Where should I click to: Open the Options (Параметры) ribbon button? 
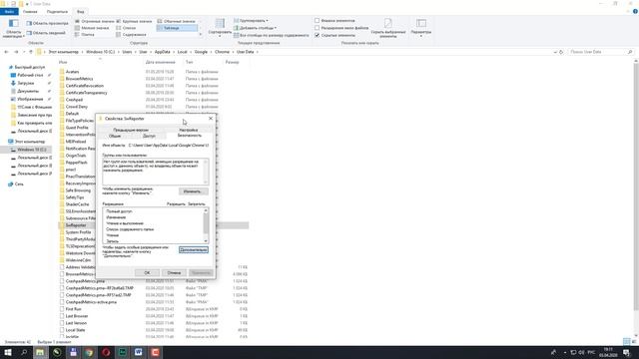[421, 28]
